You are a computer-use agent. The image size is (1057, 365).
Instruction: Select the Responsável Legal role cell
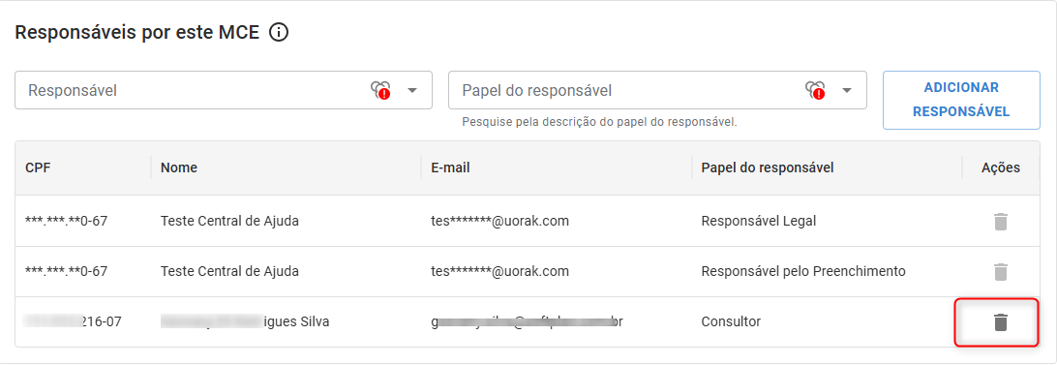tap(759, 222)
